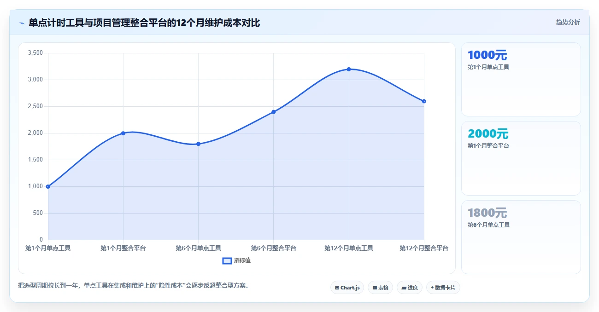Click the footnote about 隐性成本
599x312 pixels.
pyautogui.click(x=135, y=285)
